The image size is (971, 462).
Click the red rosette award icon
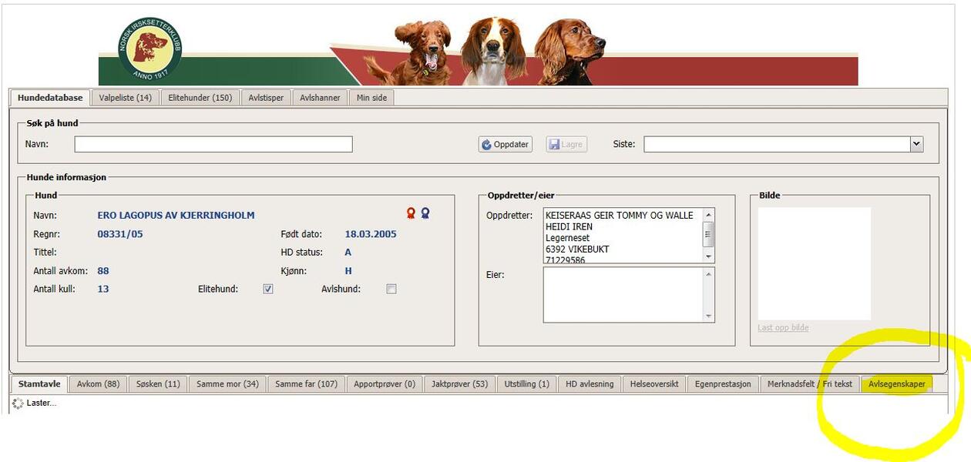[412, 213]
